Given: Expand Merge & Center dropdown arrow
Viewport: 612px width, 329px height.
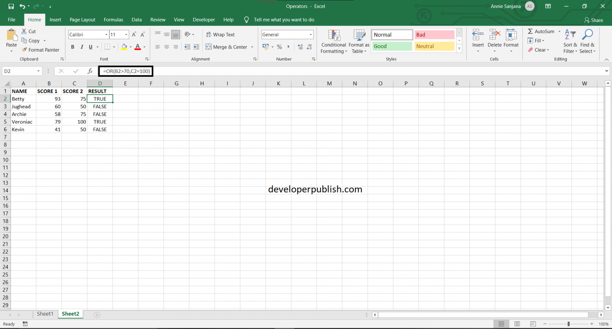Looking at the screenshot, I should (252, 47).
